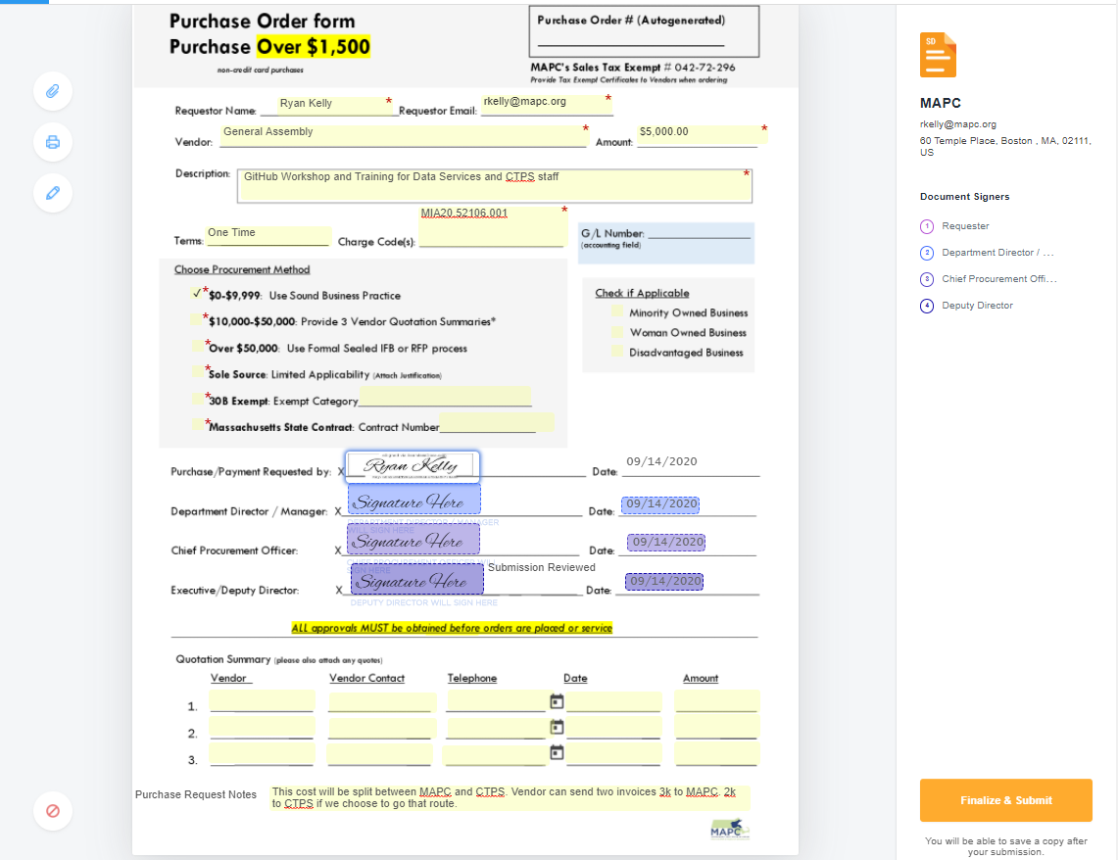Select Department Director signer entry
1118x860 pixels.
point(987,253)
